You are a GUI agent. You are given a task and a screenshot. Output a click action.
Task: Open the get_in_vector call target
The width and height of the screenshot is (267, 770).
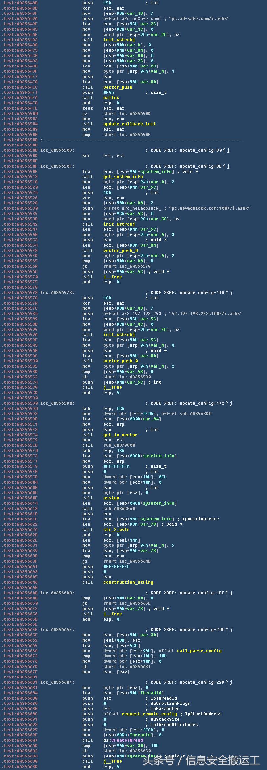121,435
